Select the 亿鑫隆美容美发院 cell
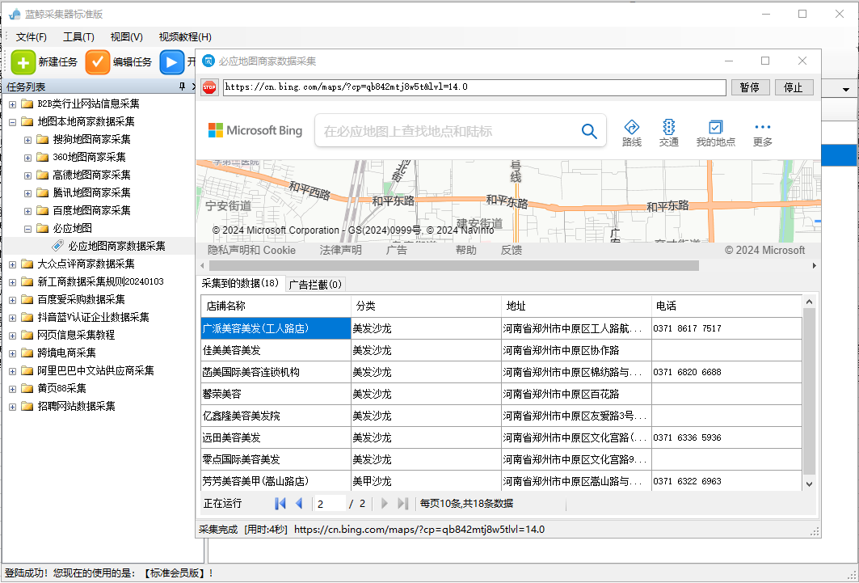Viewport: 859px width, 583px height. pyautogui.click(x=276, y=416)
